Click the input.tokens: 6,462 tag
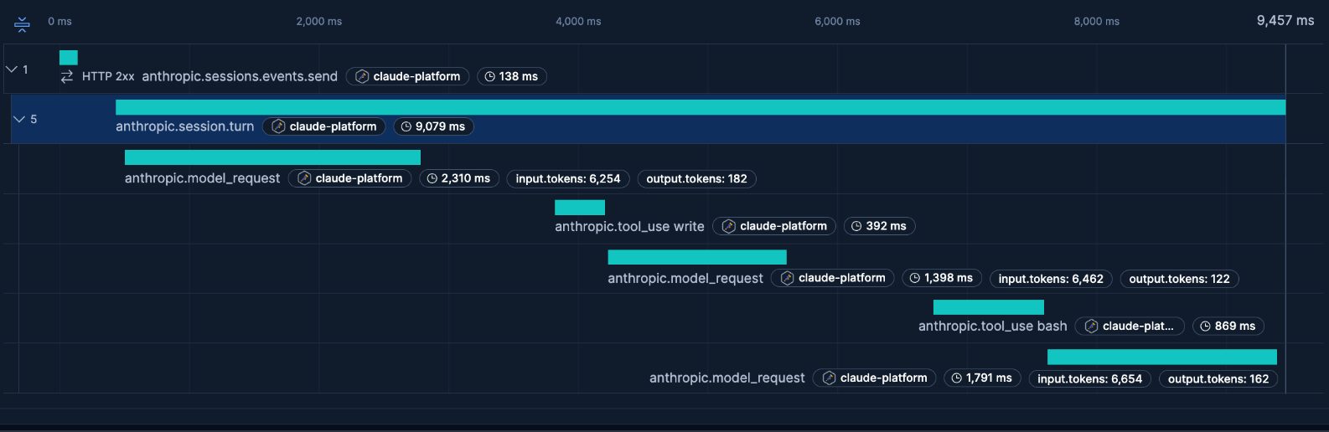Viewport: 1329px width, 432px height. coord(1051,279)
